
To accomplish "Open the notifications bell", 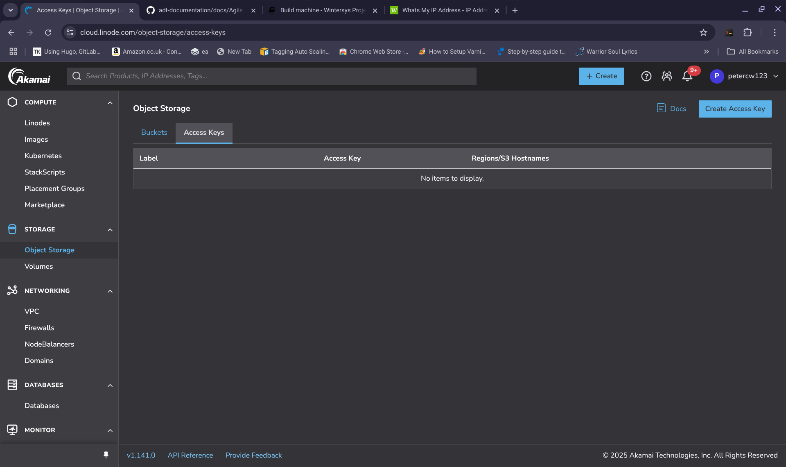I will pos(687,76).
